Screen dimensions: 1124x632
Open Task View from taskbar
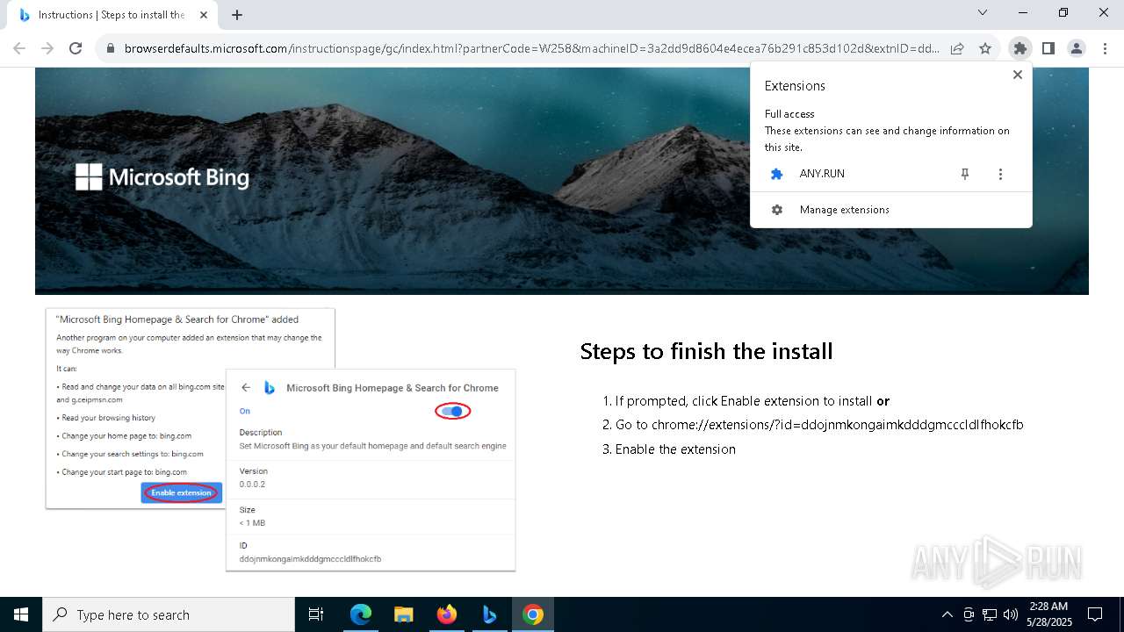(x=316, y=614)
